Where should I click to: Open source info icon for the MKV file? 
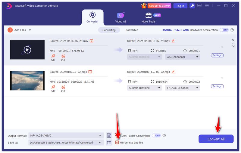click(x=91, y=41)
